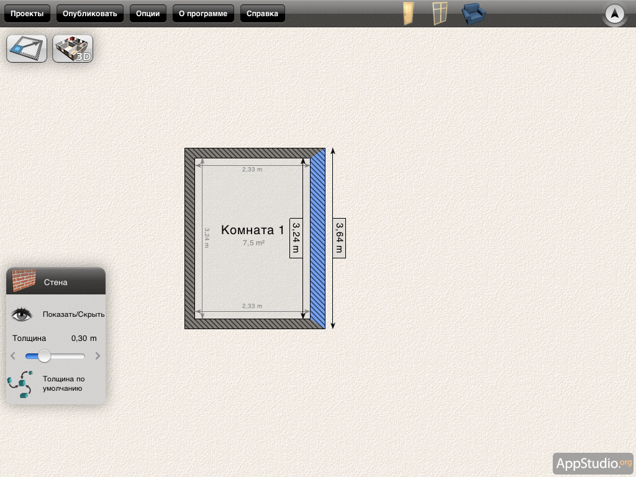This screenshot has width=636, height=477.
Task: Click the brick wall icon
Action: pyautogui.click(x=24, y=281)
